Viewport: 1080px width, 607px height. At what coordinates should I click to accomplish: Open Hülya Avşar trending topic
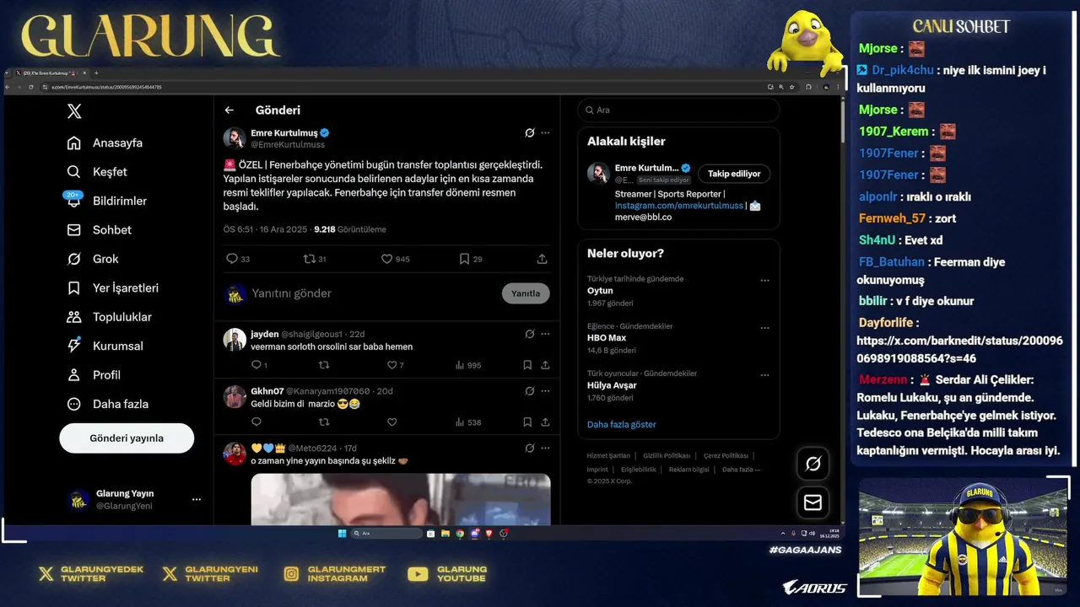click(612, 385)
